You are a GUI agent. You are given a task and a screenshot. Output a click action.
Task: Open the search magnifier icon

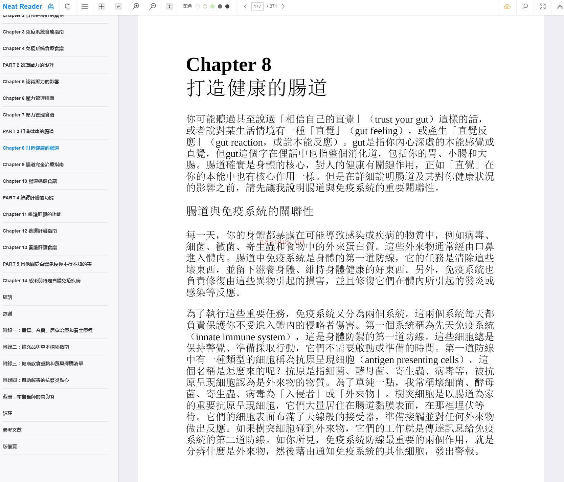tap(525, 6)
